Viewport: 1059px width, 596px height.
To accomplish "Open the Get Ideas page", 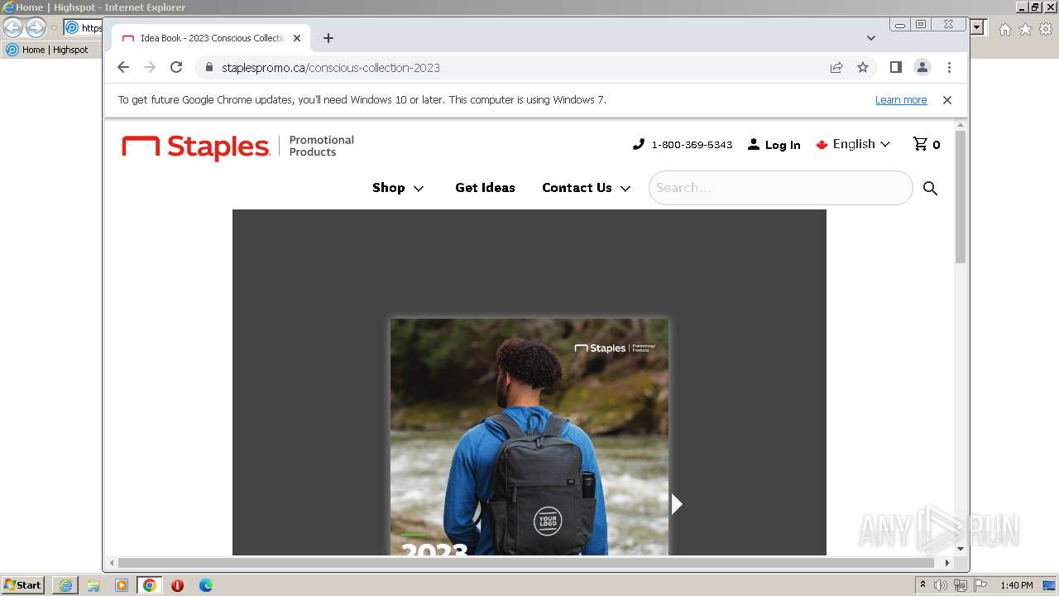I will pos(485,188).
